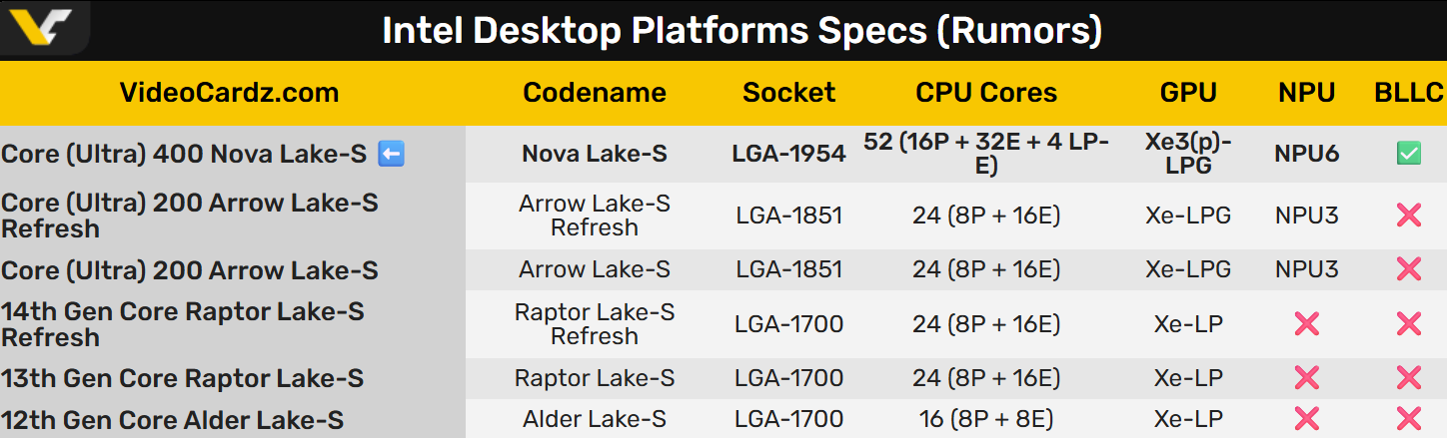Click the 12th Gen Core Alder Lake-S label
The image size is (1447, 438).
coord(172,420)
